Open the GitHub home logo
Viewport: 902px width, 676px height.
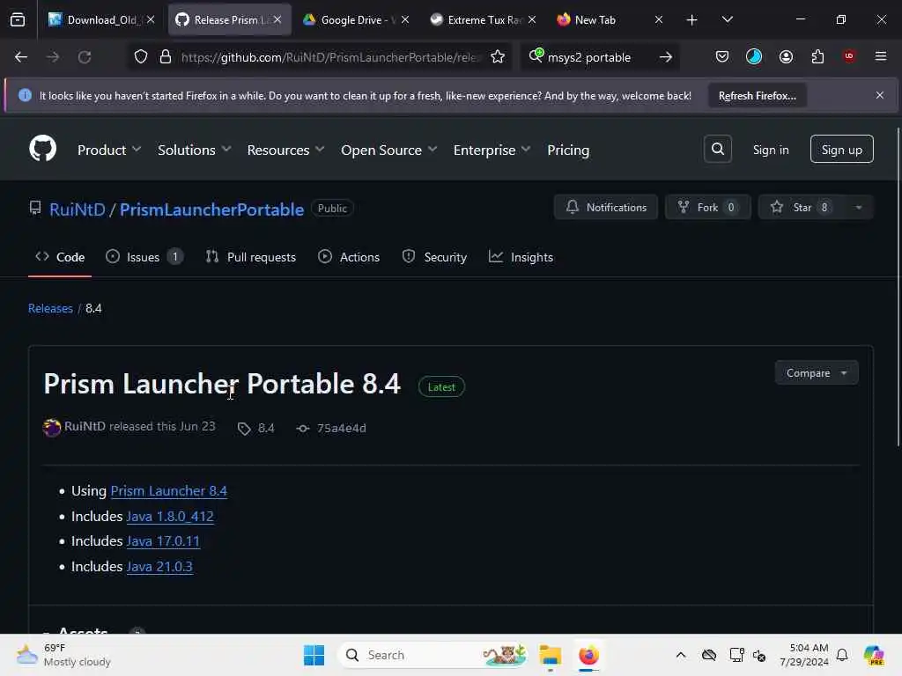(42, 149)
